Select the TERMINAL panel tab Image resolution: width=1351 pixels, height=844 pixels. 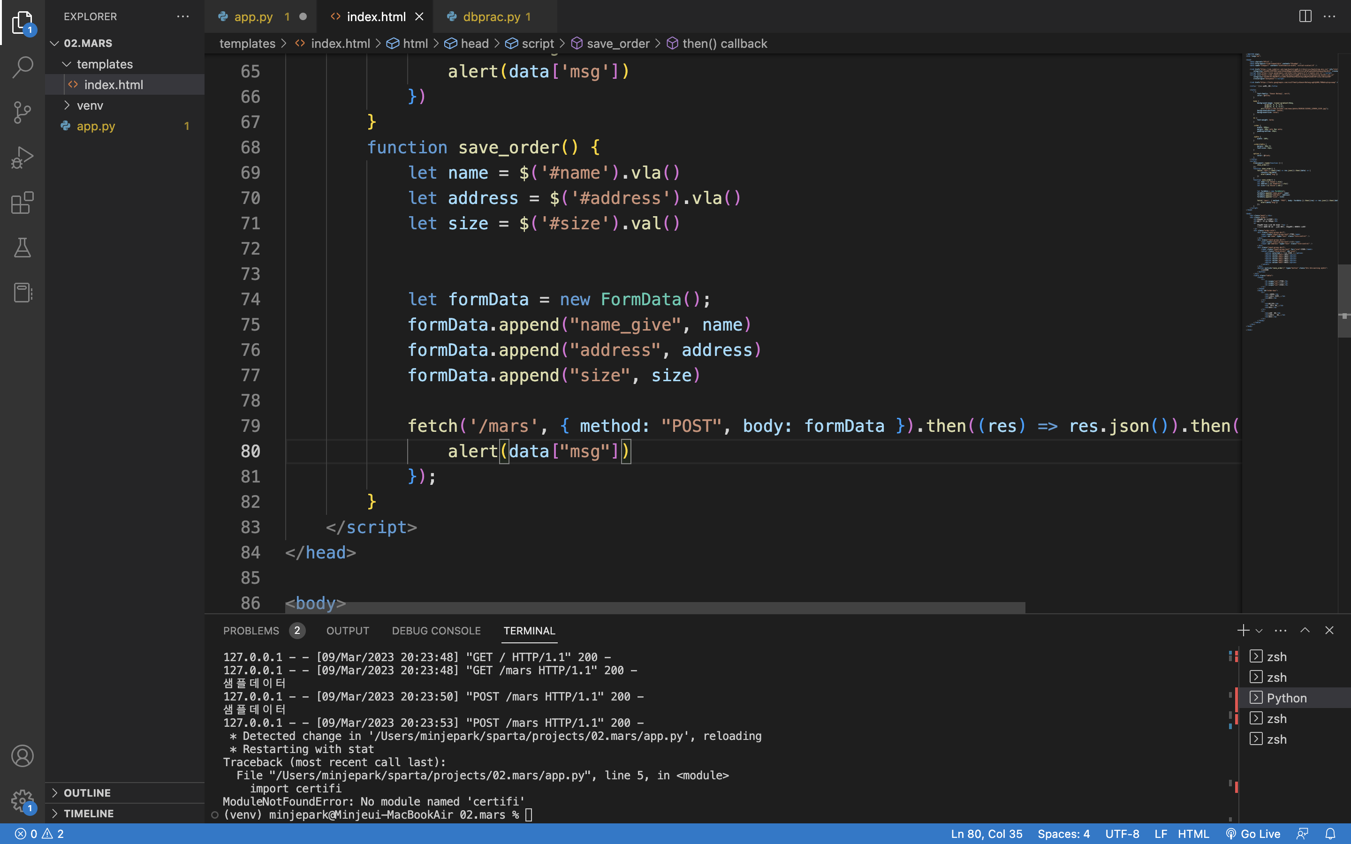529,631
